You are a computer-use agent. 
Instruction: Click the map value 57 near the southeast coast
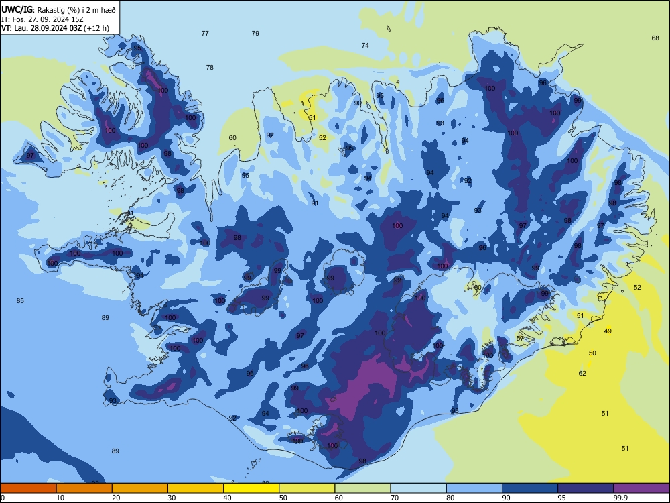[520, 338]
